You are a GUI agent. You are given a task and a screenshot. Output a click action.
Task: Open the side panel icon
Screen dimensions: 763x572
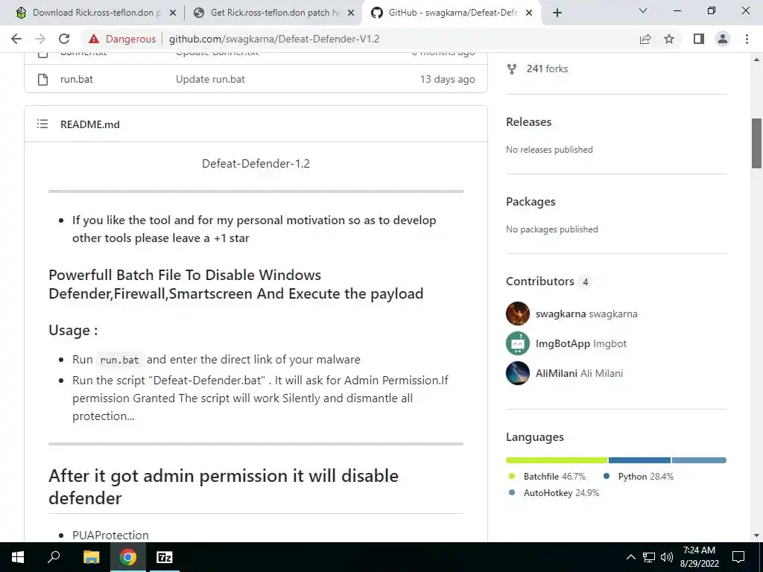[x=699, y=39]
